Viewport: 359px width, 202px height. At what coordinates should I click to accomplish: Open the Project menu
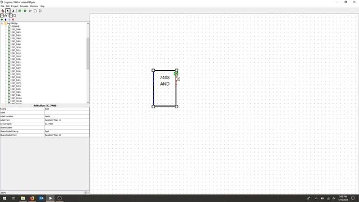tap(15, 6)
